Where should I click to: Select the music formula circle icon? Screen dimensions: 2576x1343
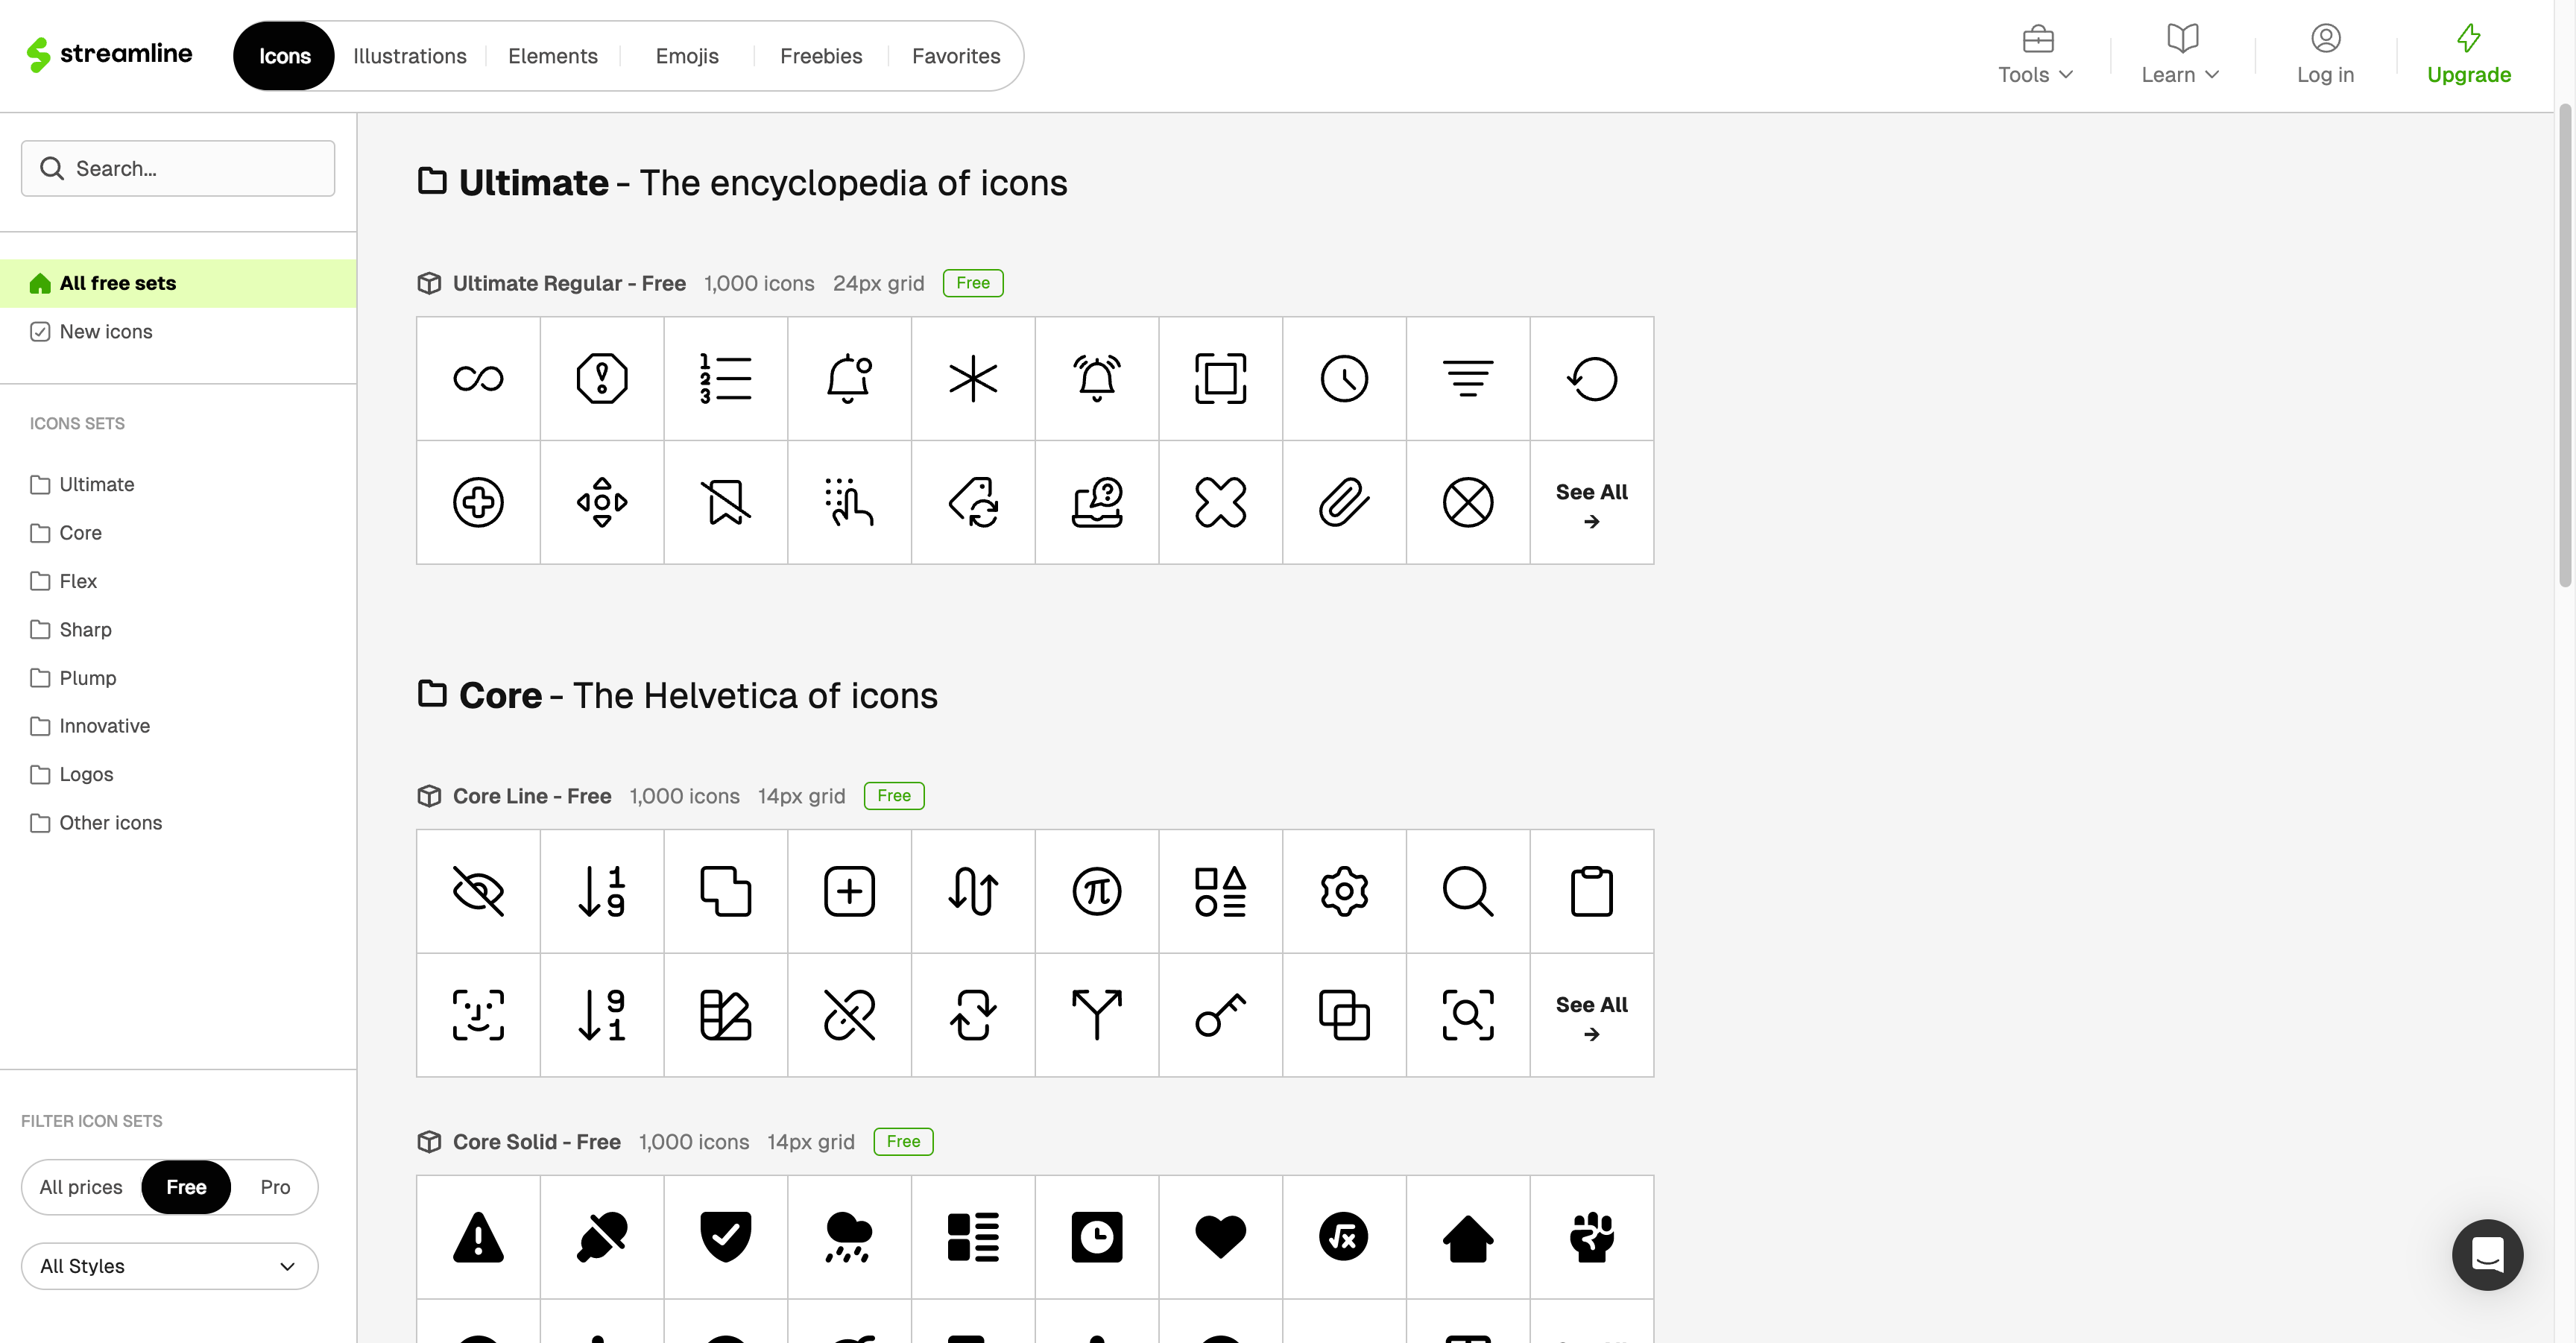1344,1237
